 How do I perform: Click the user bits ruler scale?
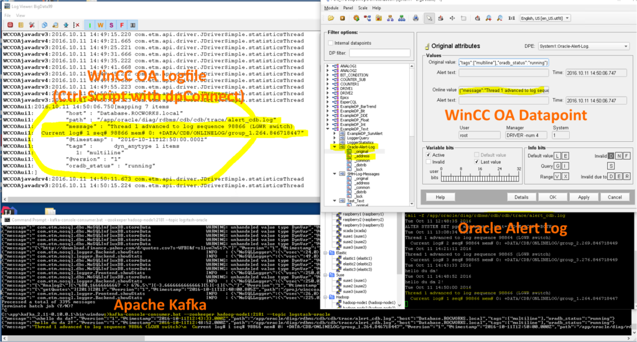pyautogui.click(x=480, y=177)
